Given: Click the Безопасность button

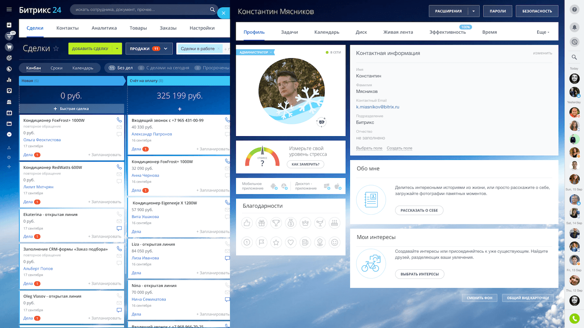Looking at the screenshot, I should coord(537,11).
